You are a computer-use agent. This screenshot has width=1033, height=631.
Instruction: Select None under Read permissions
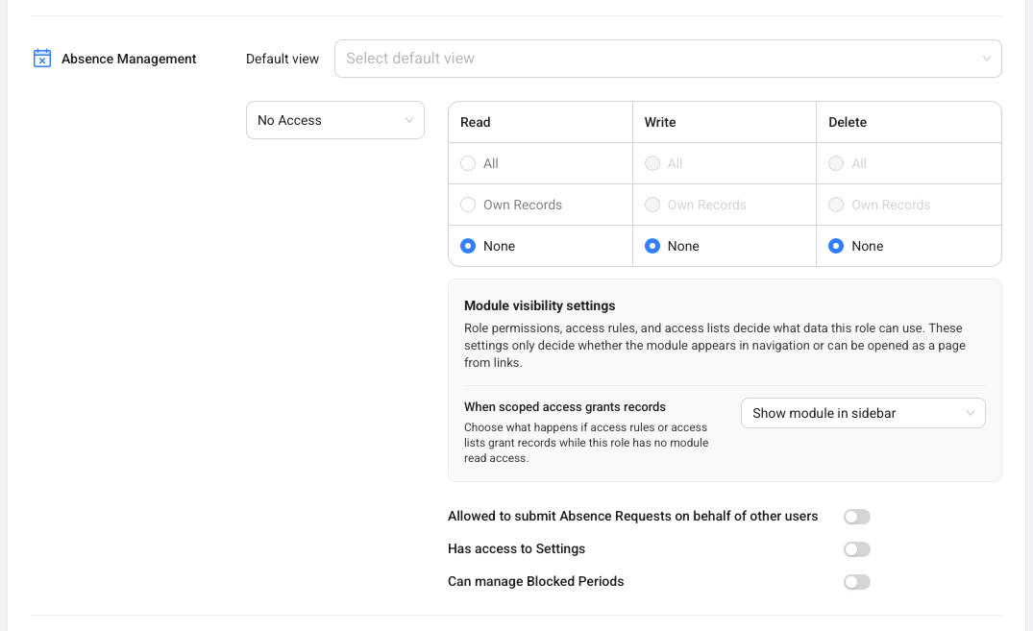pyautogui.click(x=468, y=246)
